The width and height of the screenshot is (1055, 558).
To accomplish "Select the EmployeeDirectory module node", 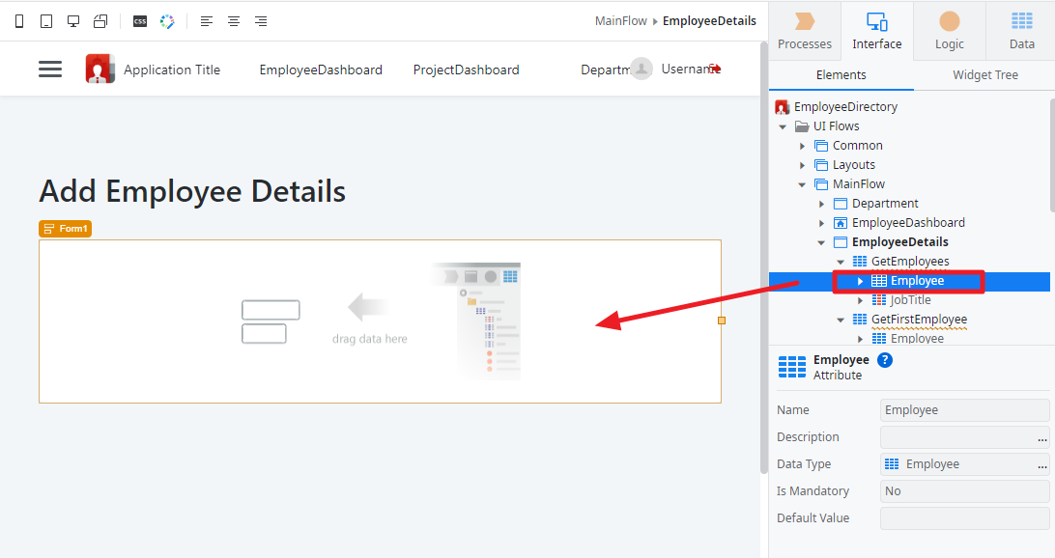I will point(845,107).
